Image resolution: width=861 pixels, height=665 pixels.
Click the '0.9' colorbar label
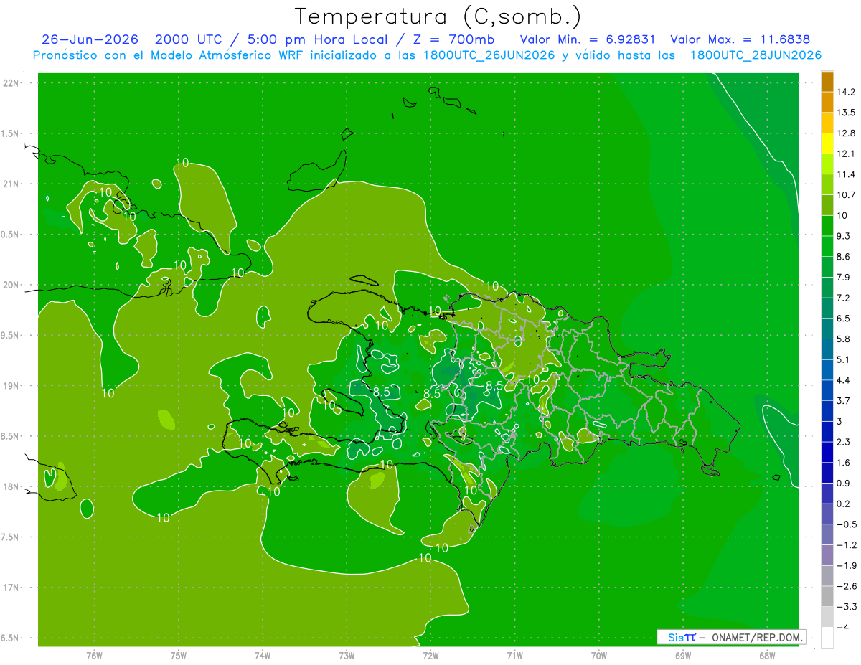[x=844, y=483]
